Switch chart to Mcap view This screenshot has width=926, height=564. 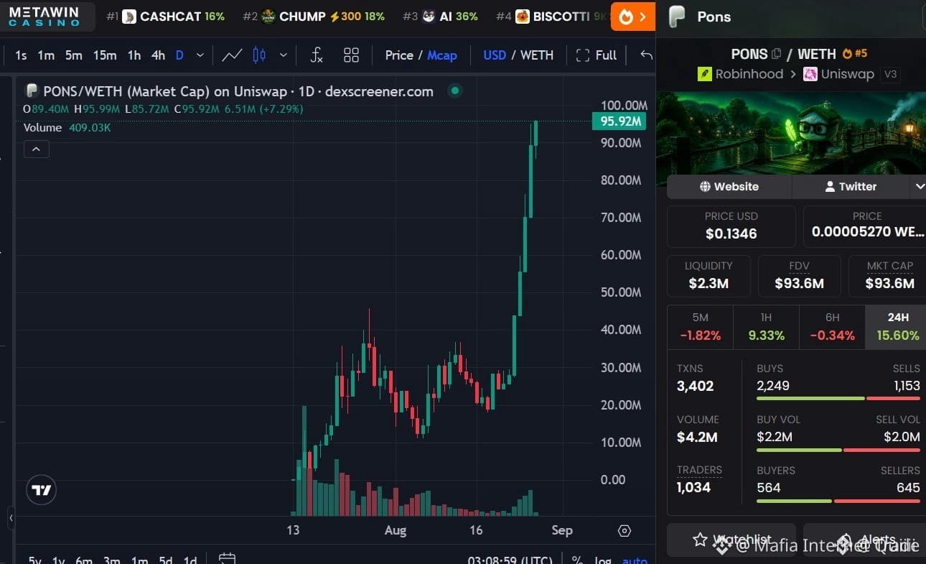point(442,55)
